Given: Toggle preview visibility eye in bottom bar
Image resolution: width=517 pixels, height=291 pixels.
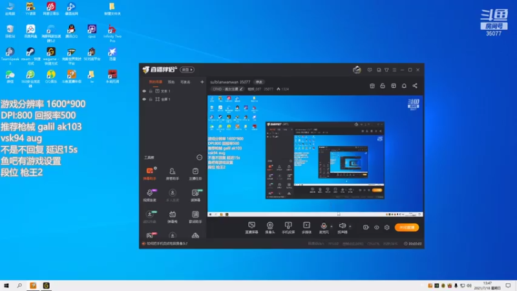Looking at the screenshot, I should 377,228.
